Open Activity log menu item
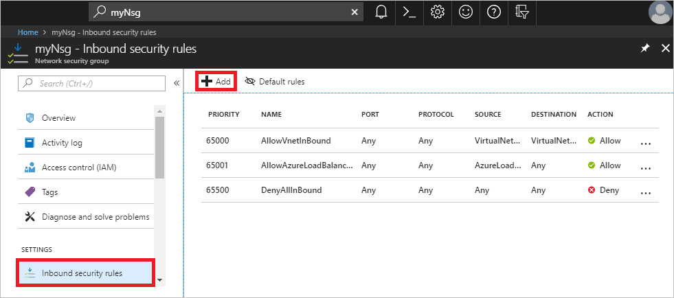674x298 pixels. point(62,143)
